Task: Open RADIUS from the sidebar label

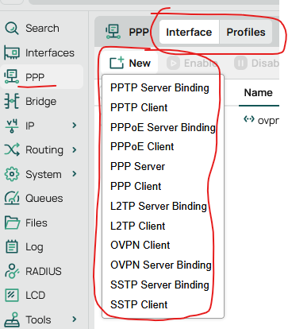Action: click(x=44, y=271)
